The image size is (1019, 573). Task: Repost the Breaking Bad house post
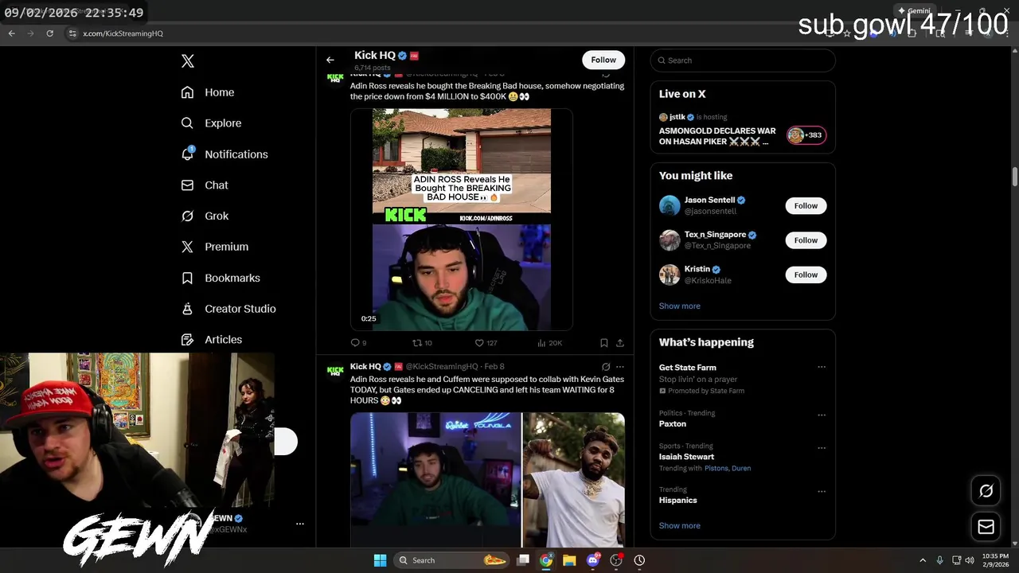click(422, 343)
